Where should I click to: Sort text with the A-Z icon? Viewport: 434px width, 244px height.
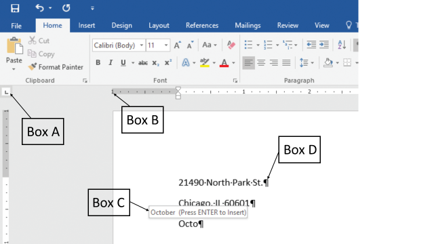(342, 45)
